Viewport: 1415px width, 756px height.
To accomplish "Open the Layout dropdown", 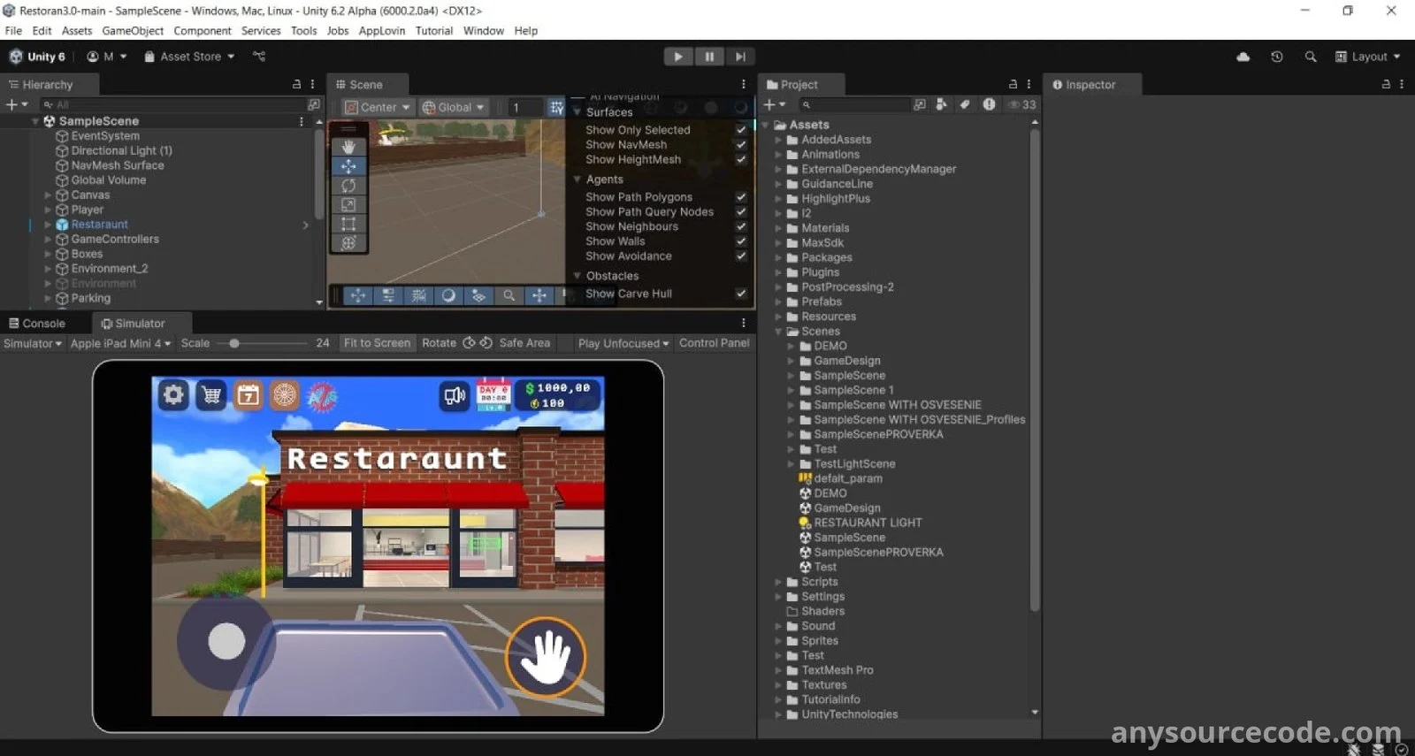I will [x=1368, y=57].
